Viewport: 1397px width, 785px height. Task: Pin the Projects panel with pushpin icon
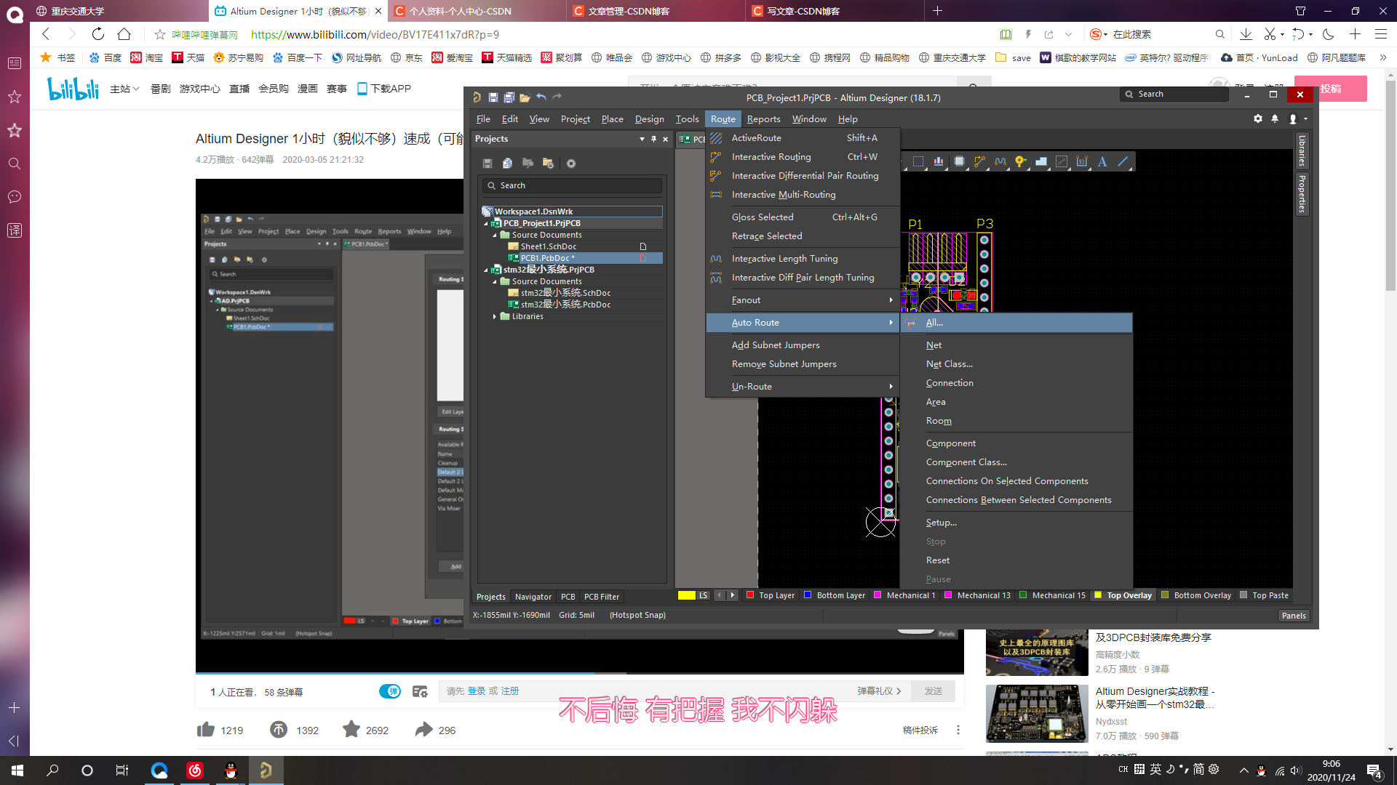[653, 139]
